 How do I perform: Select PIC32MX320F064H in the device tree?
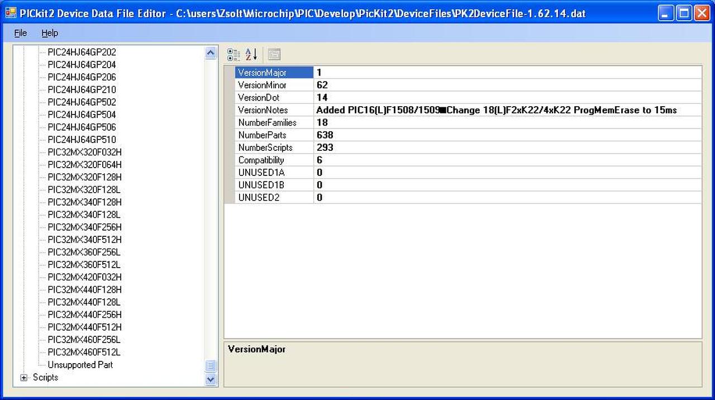pos(84,165)
